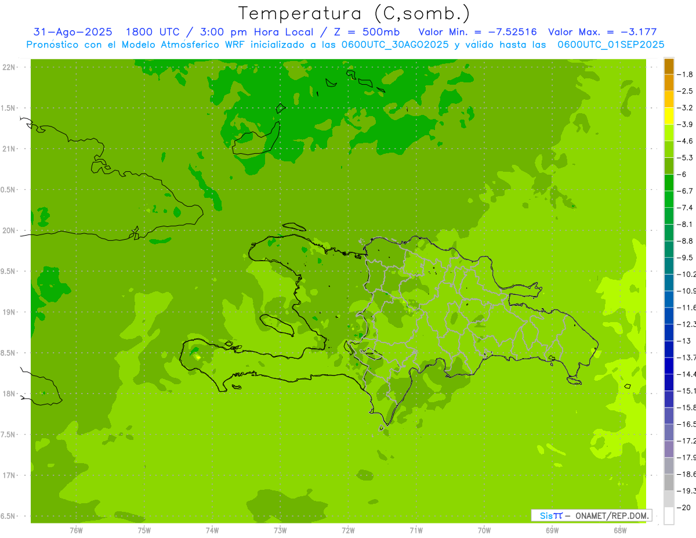
Task: Click the '20N' latitude axis label
Action: [x=9, y=230]
